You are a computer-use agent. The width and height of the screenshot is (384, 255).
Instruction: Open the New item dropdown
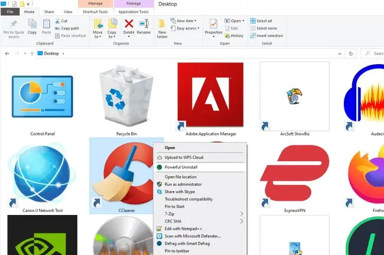point(183,21)
